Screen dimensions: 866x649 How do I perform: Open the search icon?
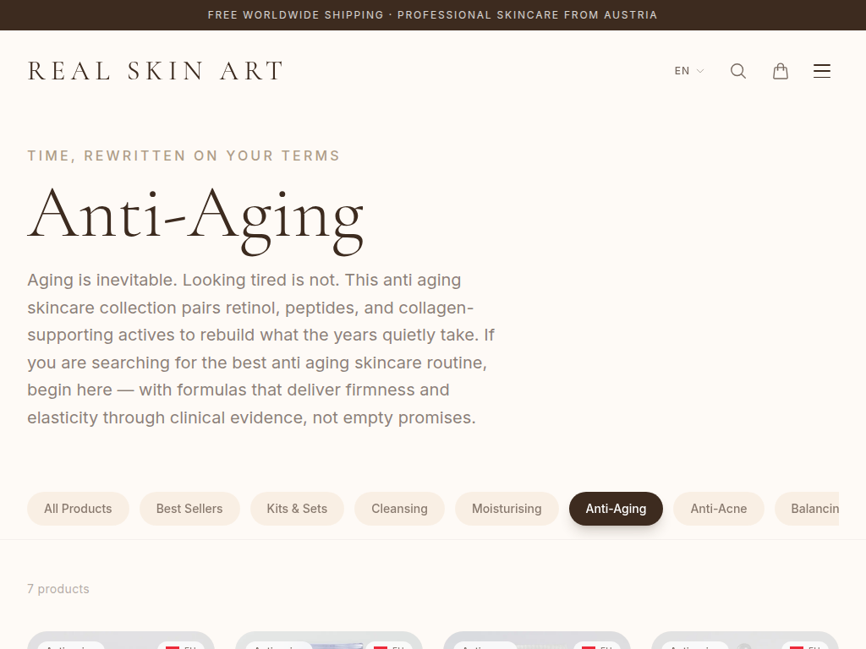(x=738, y=71)
